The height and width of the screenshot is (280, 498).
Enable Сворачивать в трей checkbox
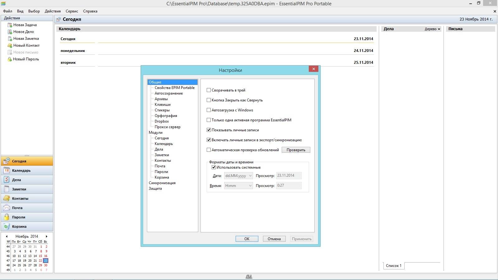click(209, 90)
